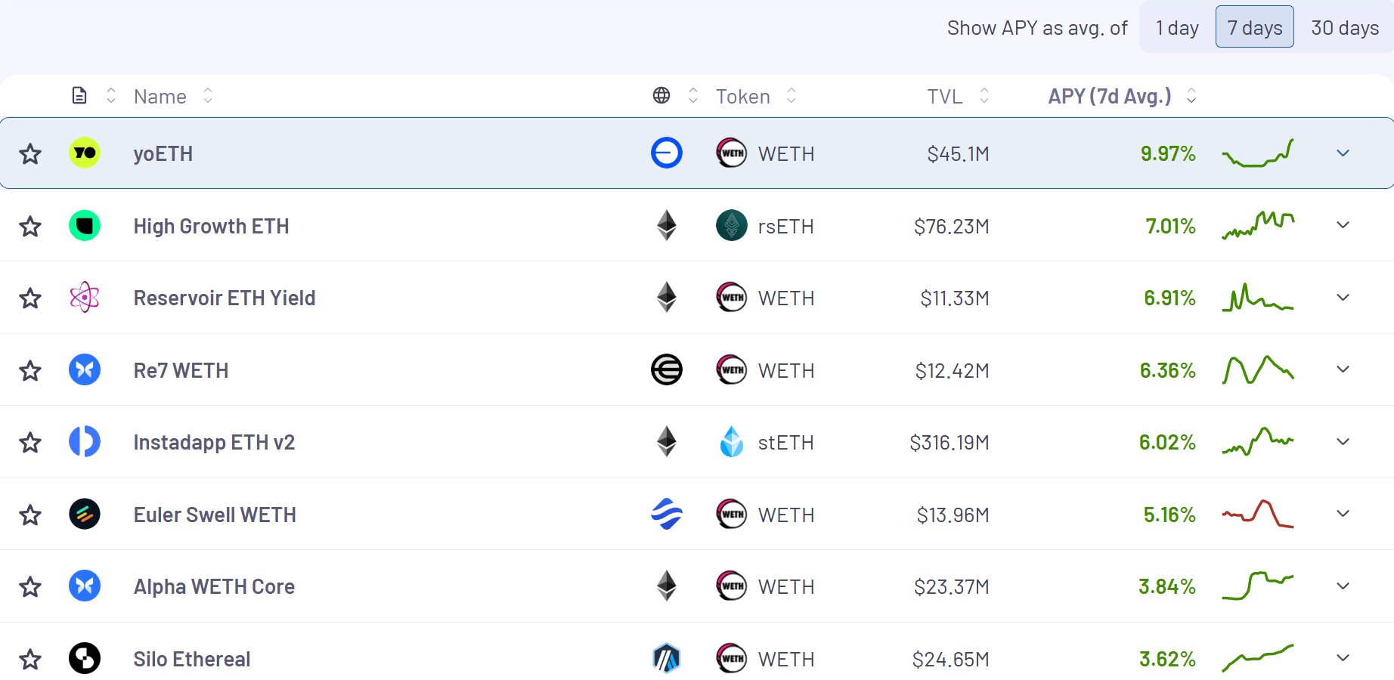This screenshot has width=1394, height=680.
Task: Expand the Alpha WETH Core row
Action: (1343, 586)
